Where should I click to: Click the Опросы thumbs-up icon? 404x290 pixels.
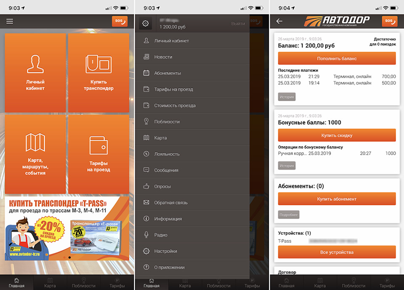pos(146,186)
